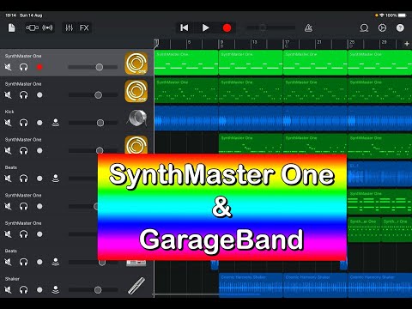Tap bar 13 on the ruler

coord(255,42)
